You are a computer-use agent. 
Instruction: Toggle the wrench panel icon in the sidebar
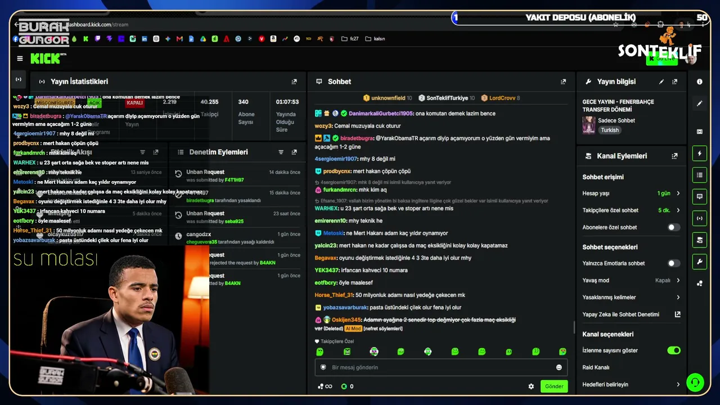[700, 262]
